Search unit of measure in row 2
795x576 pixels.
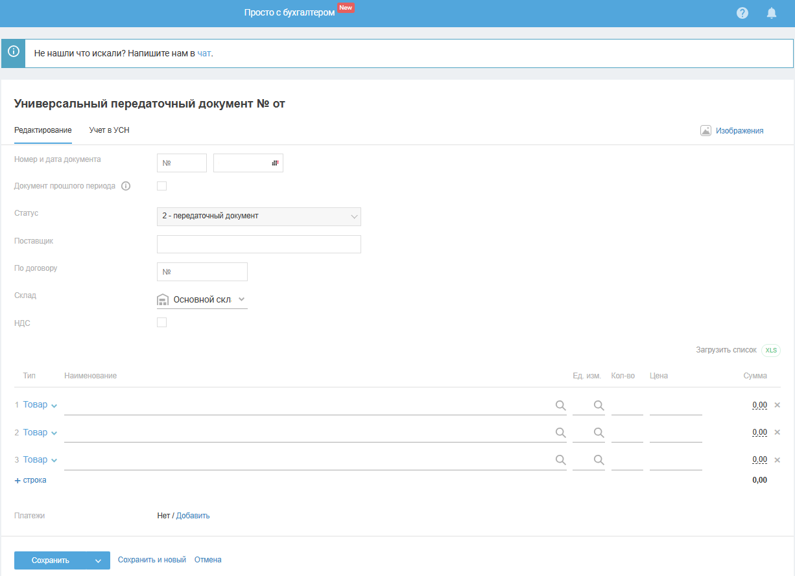[599, 432]
